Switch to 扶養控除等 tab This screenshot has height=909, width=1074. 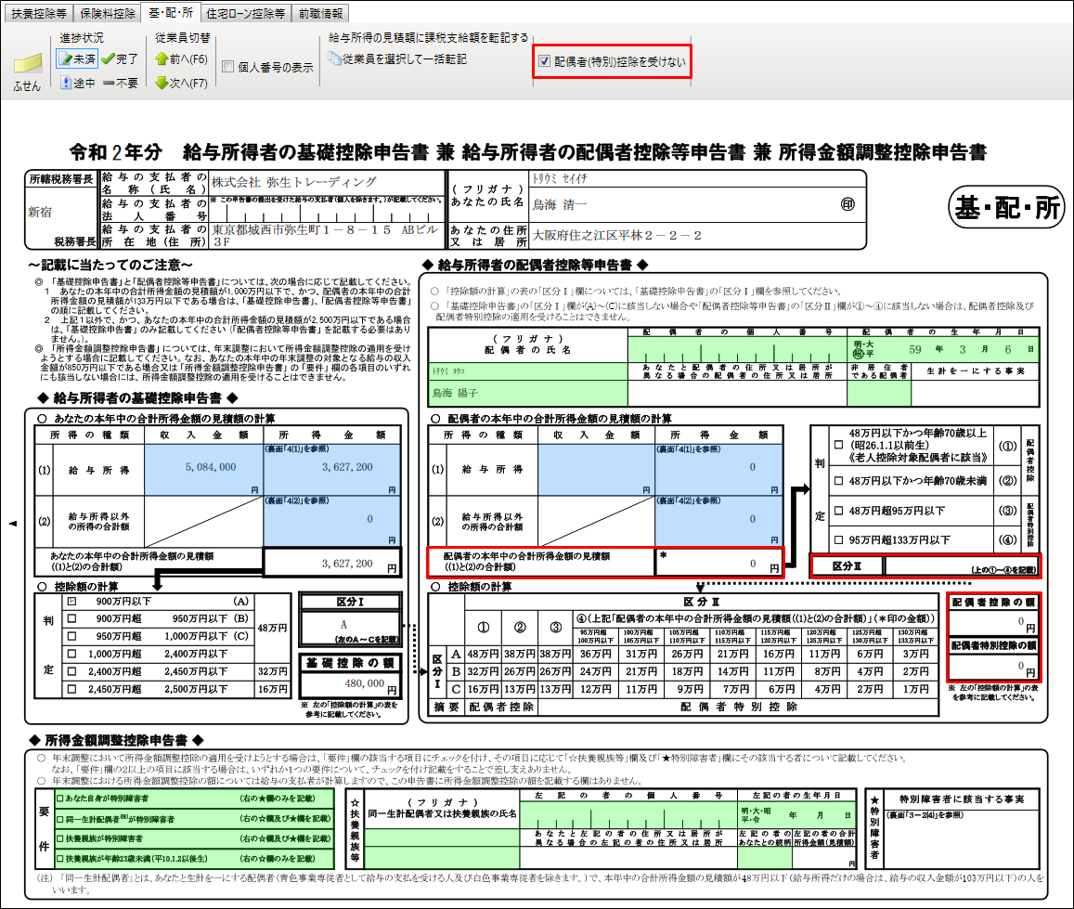click(38, 13)
